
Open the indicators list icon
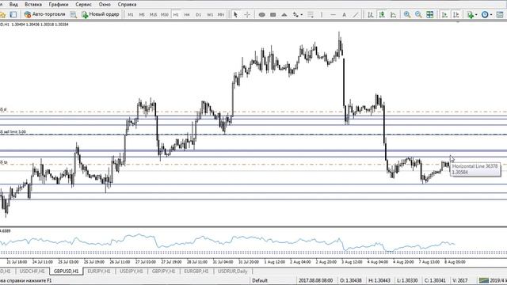[470, 14]
